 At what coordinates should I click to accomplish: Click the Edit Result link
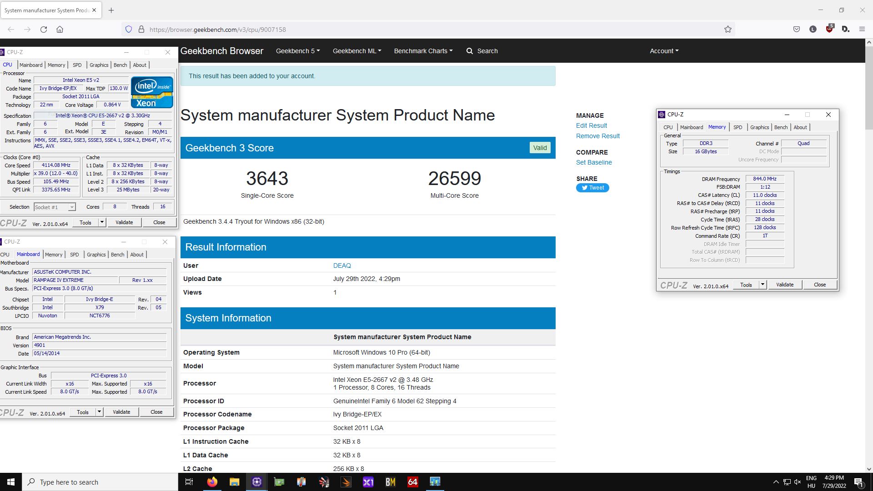[591, 125]
